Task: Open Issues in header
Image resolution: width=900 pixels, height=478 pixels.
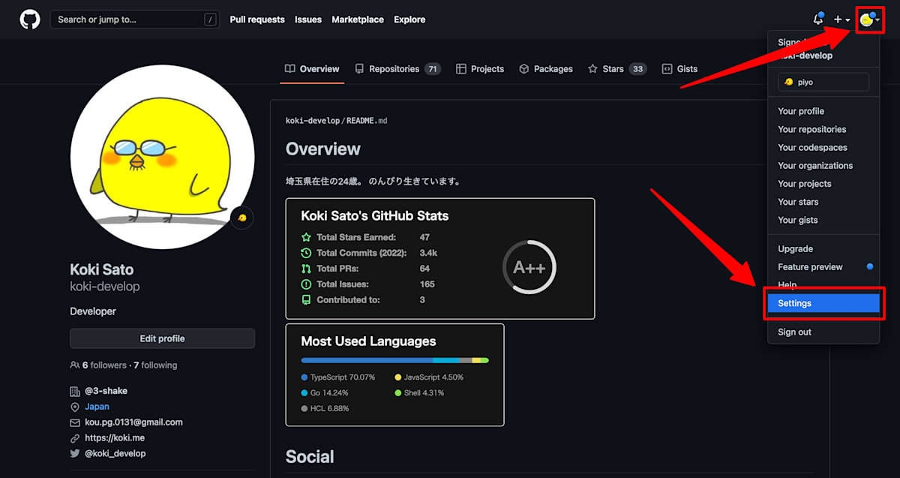Action: coord(308,20)
